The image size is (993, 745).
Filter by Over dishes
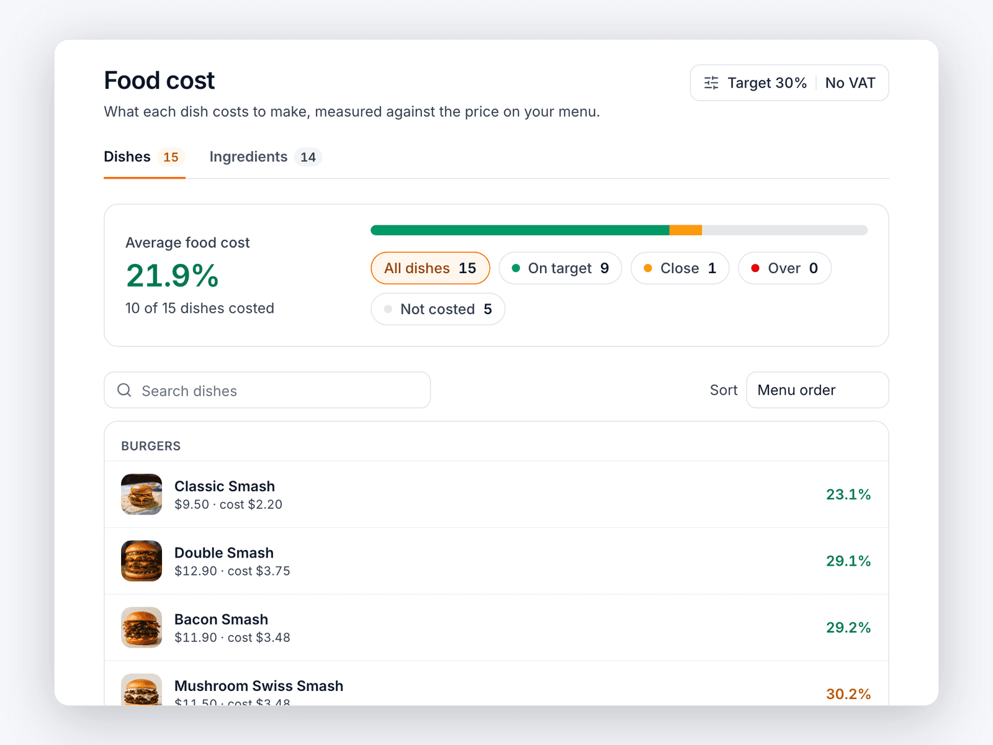(784, 268)
